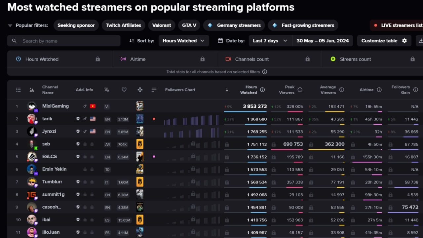Click the Channel Name column header
Viewport: 423px width, 238px height.
coord(50,90)
